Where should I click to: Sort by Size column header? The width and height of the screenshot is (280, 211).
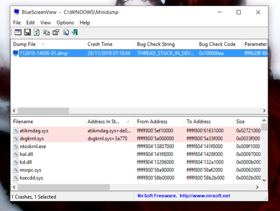[247, 122]
